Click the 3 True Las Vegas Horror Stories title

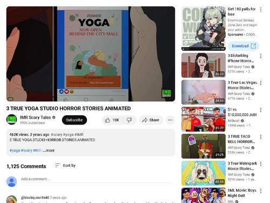pos(242,85)
